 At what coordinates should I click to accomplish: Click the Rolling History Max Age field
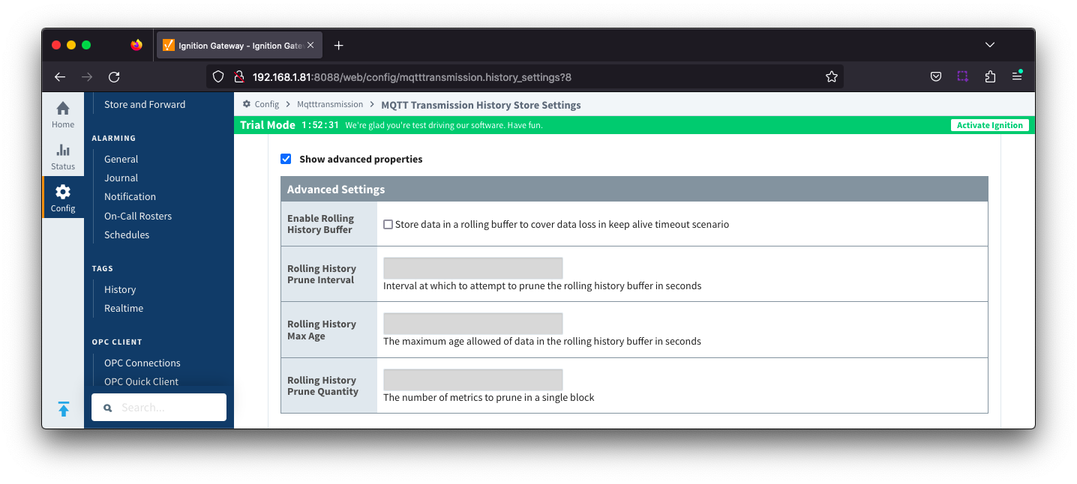tap(472, 324)
